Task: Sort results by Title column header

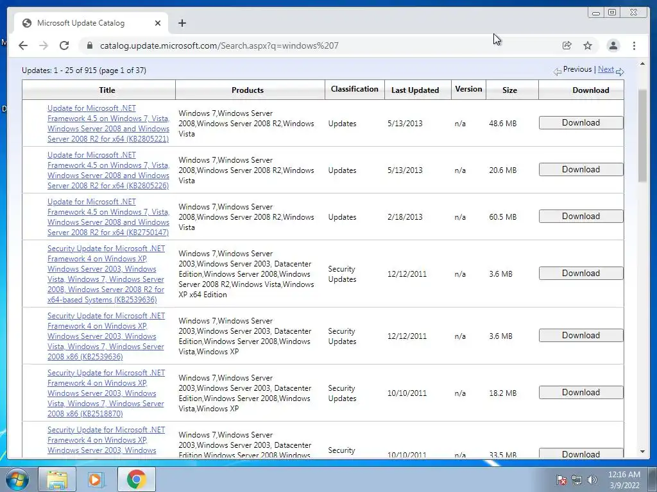Action: (x=107, y=90)
